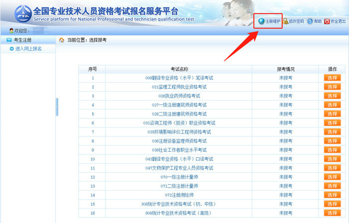Click the 修改密码 padlock icon
Screen dimensions: 349x223
tap(286, 21)
